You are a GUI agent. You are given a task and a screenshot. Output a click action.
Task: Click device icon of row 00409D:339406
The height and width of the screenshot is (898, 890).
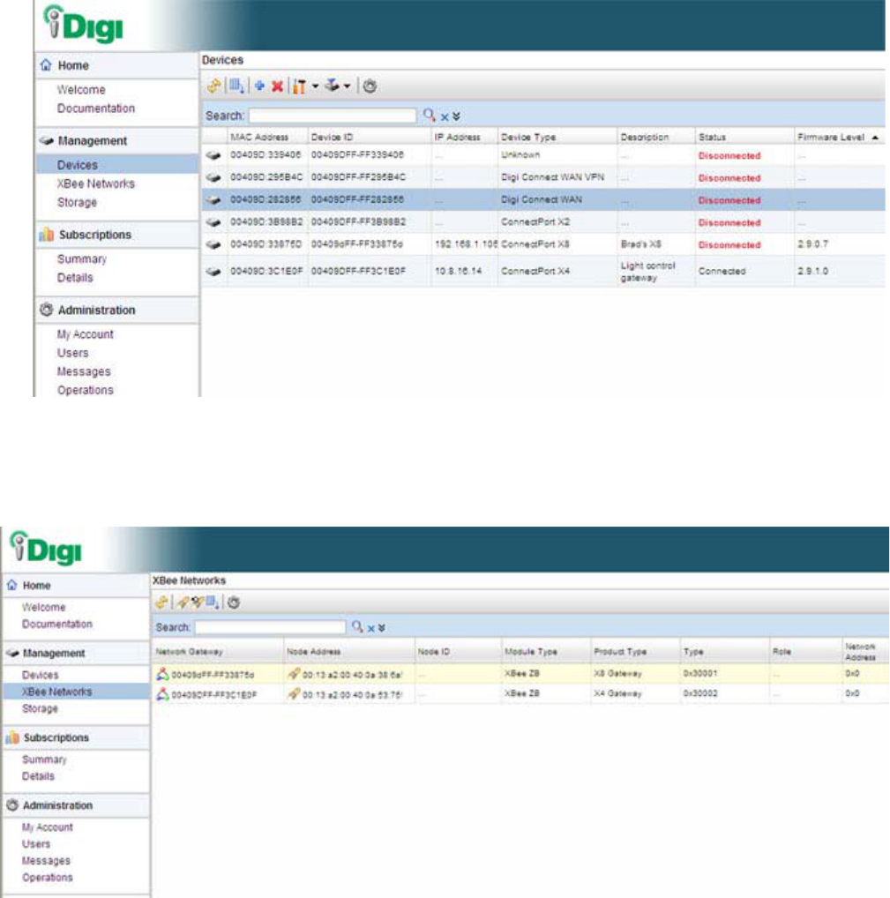213,155
